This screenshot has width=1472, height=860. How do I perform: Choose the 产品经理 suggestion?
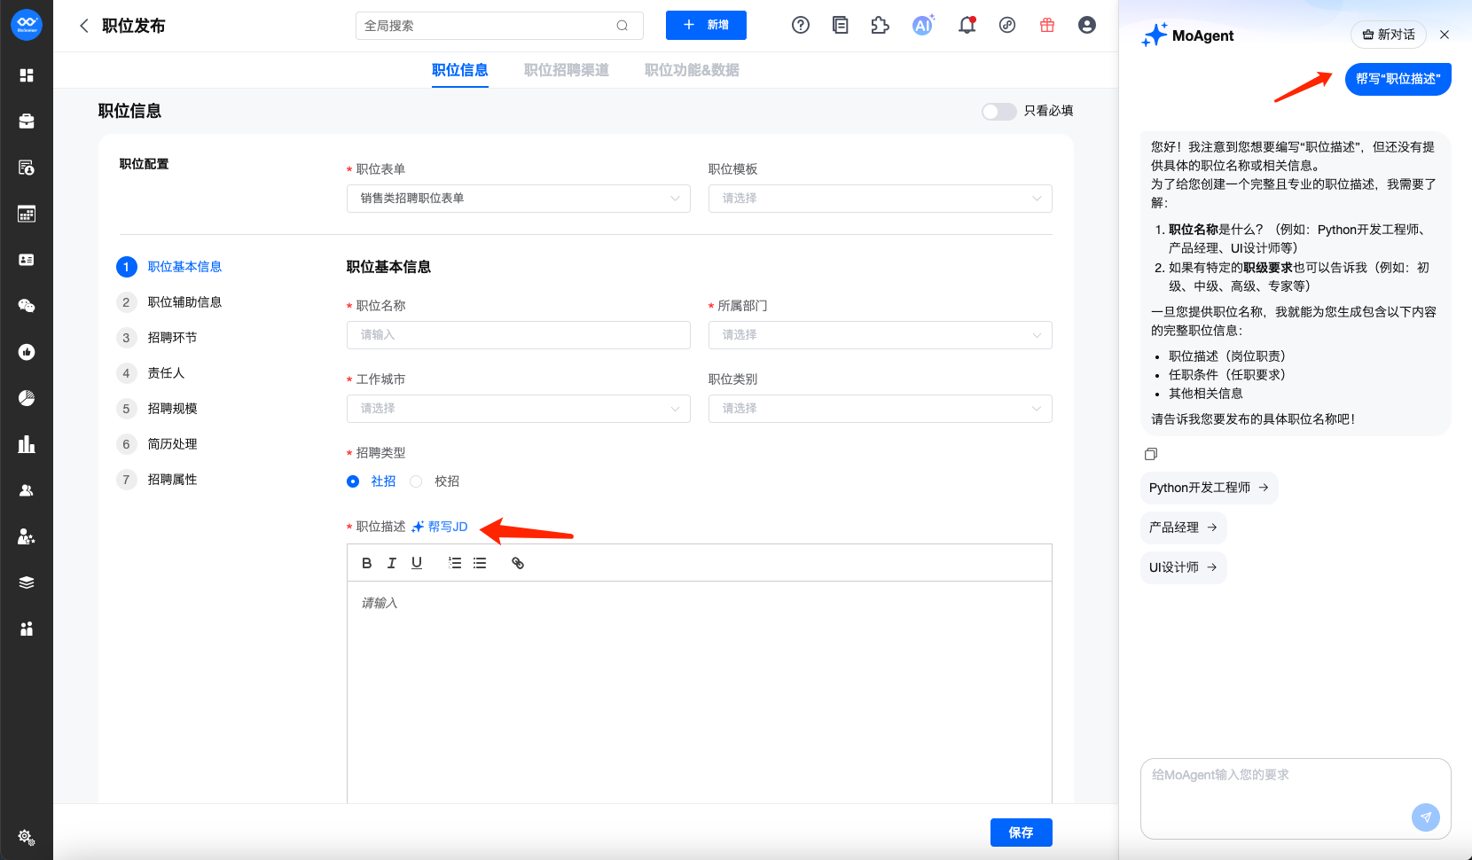coord(1183,528)
